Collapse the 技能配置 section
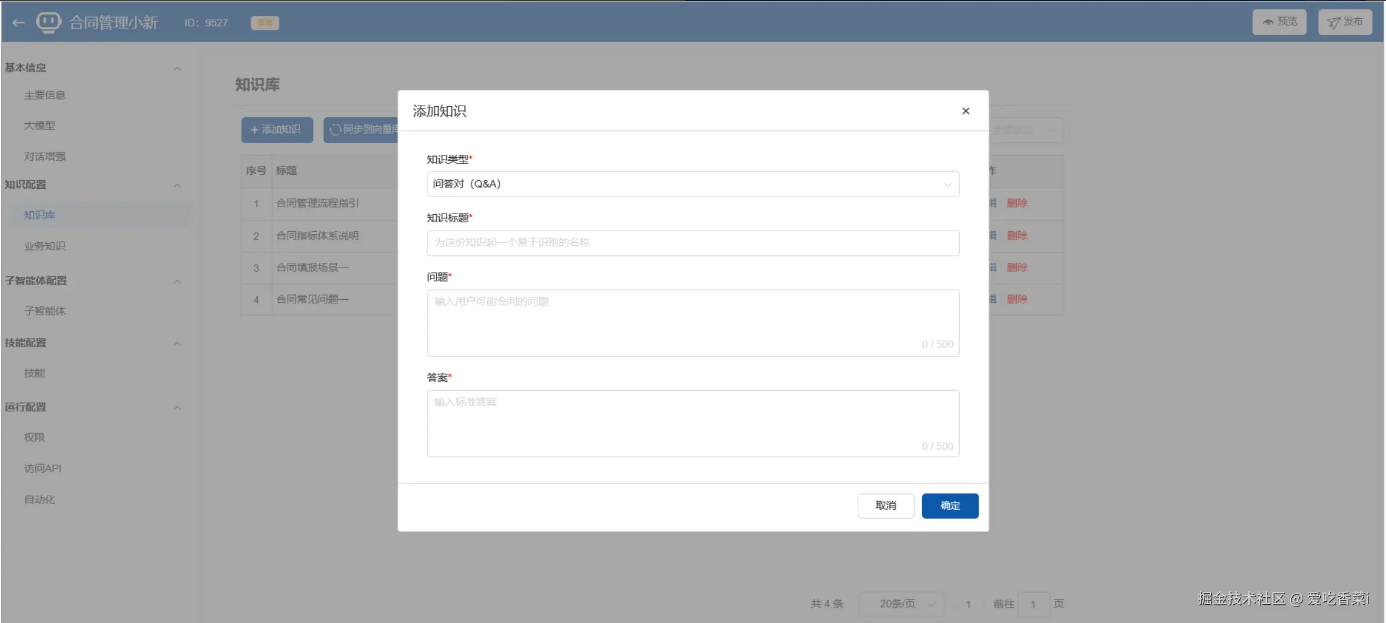 point(177,344)
